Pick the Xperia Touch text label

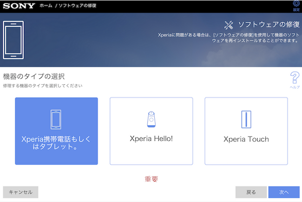click(x=246, y=139)
